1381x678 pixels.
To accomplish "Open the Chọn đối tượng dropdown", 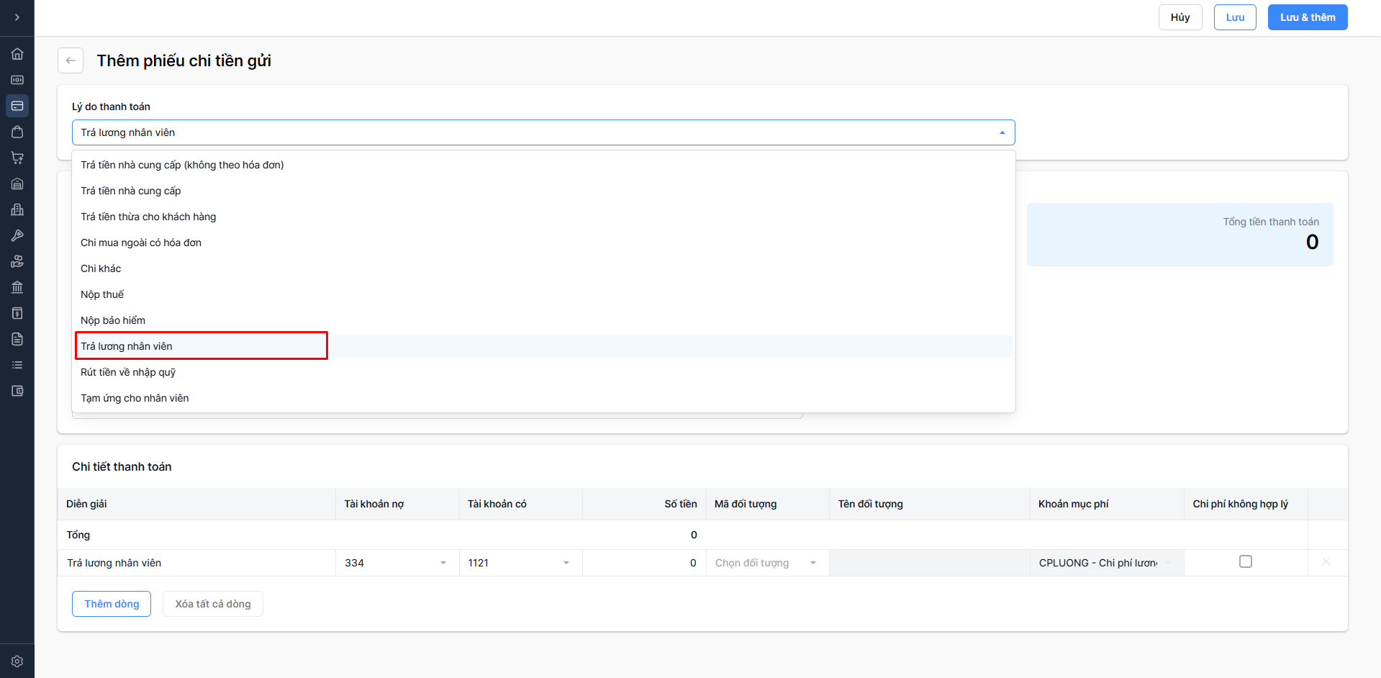I will click(766, 563).
